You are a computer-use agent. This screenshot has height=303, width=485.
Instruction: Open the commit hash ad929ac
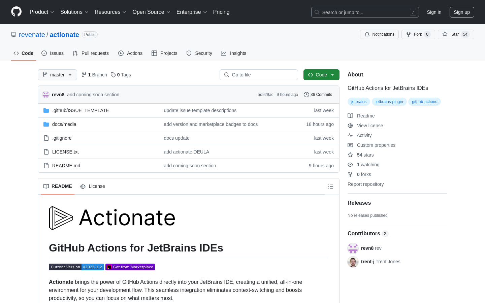265,95
